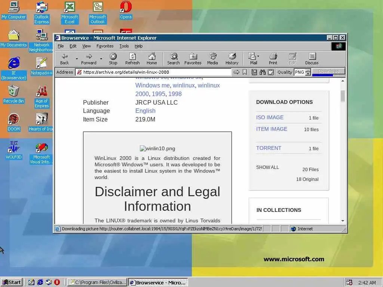Select the WOLF3D desktop icon
383x287 pixels.
[x=14, y=151]
